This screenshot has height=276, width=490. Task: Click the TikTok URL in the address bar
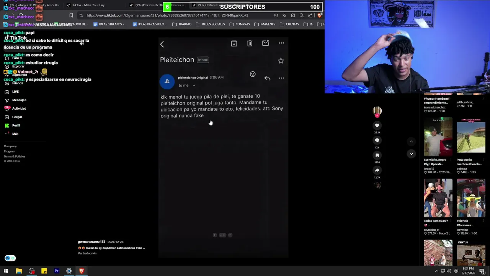click(x=167, y=15)
